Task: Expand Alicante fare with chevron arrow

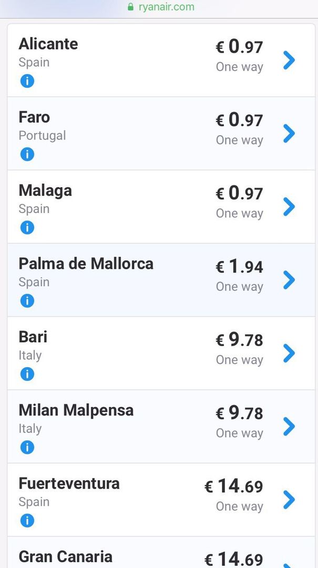Action: click(289, 60)
